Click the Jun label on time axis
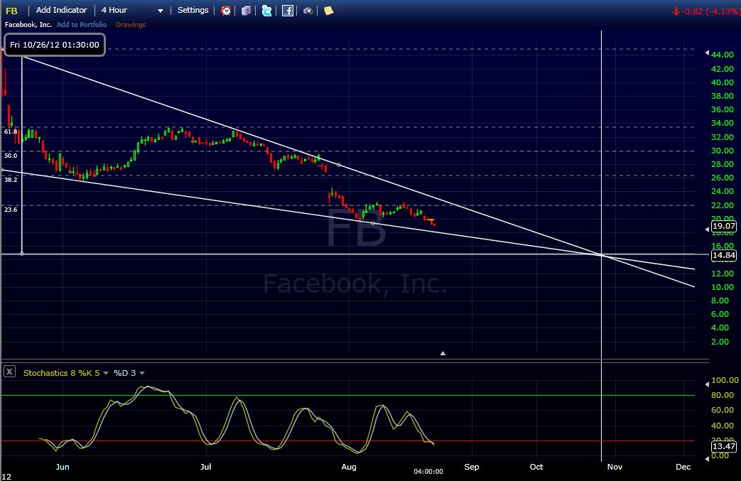This screenshot has height=481, width=741. pos(63,467)
